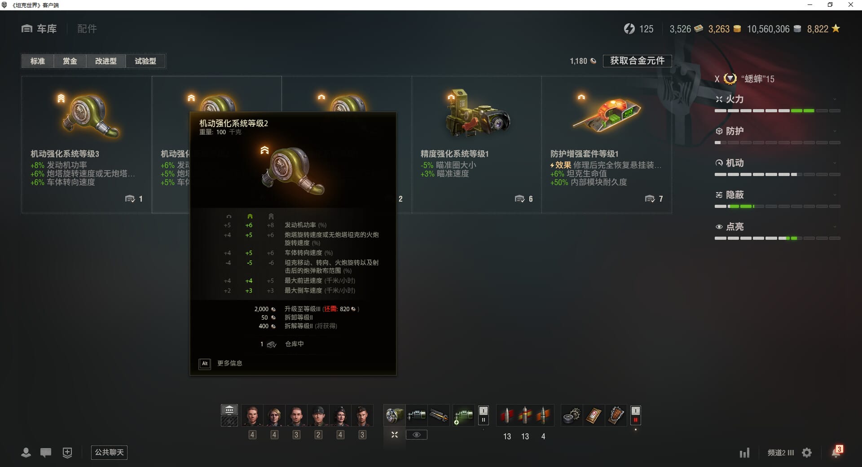
Task: Open the repair kit consumable slot
Action: (x=572, y=415)
